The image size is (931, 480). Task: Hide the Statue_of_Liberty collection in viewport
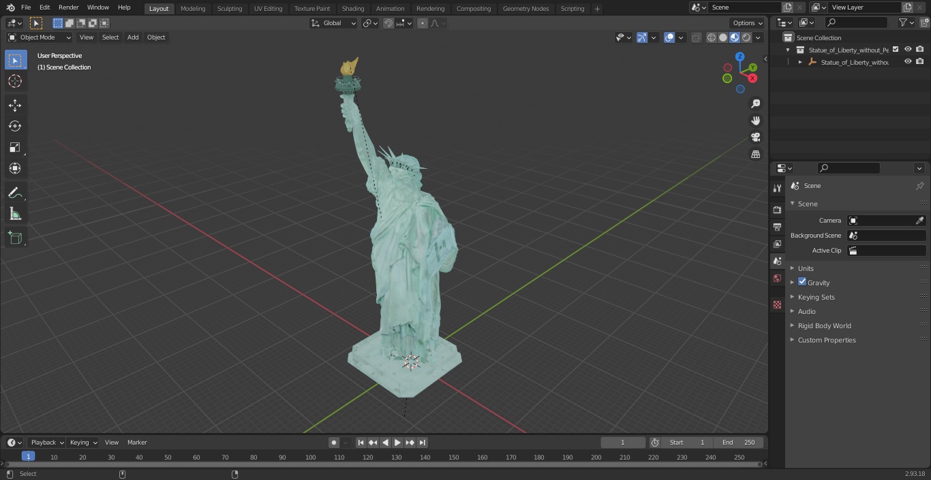(908, 49)
